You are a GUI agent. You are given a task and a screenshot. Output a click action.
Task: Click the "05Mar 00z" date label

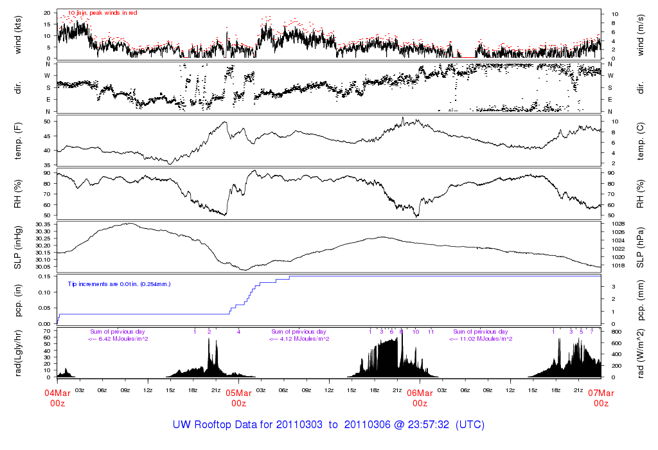(239, 398)
